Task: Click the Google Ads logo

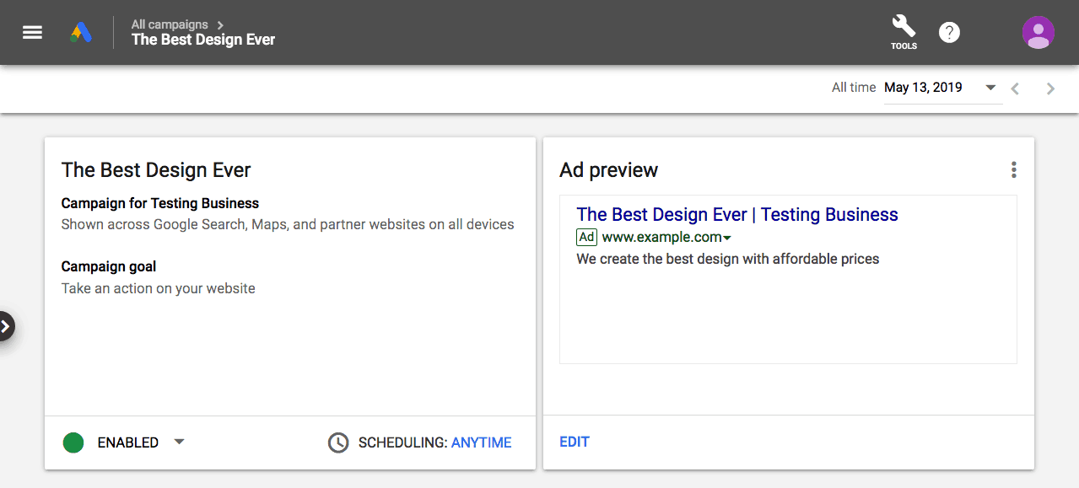Action: 81,33
